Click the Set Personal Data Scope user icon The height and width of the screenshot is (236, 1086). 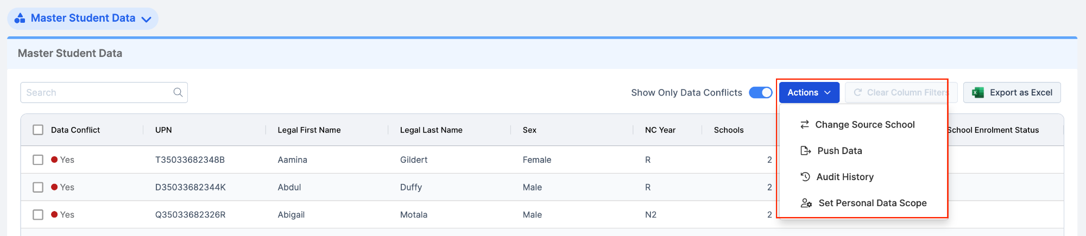coord(806,203)
